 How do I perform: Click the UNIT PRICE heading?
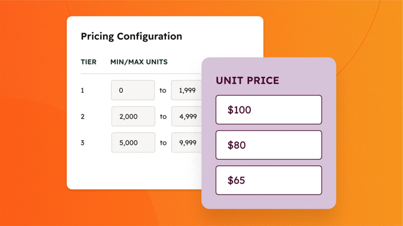coord(247,80)
